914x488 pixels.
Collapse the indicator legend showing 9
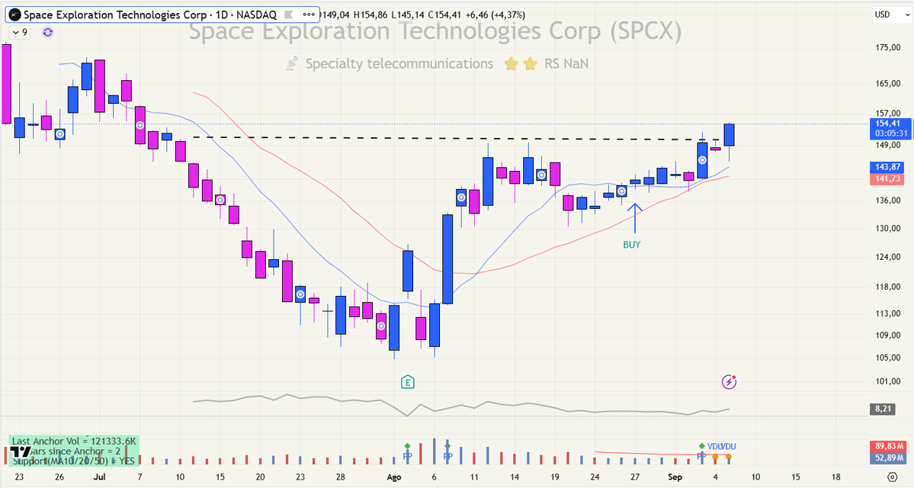[x=19, y=32]
